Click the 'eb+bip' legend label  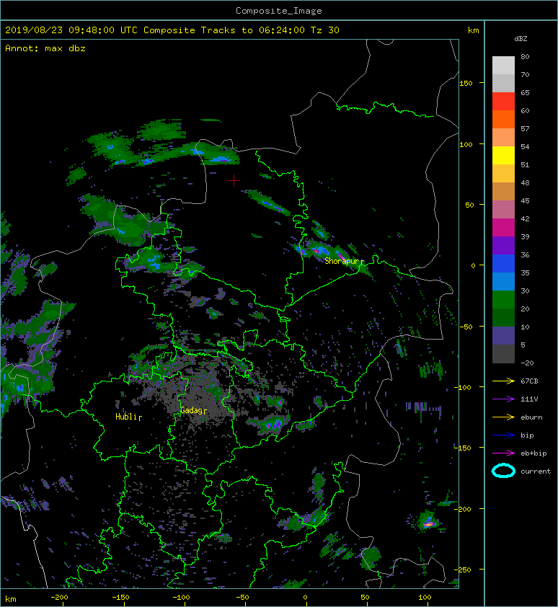click(533, 453)
